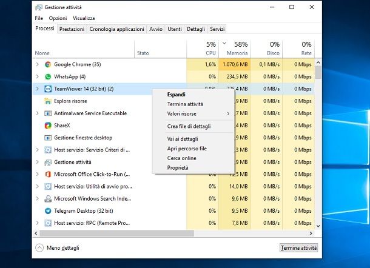Open the Opzioni menu
The height and width of the screenshot is (268, 370).
[58, 18]
